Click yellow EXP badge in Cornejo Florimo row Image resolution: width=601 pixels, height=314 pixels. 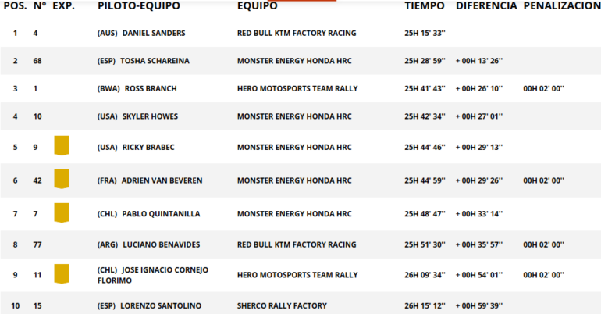pyautogui.click(x=61, y=274)
